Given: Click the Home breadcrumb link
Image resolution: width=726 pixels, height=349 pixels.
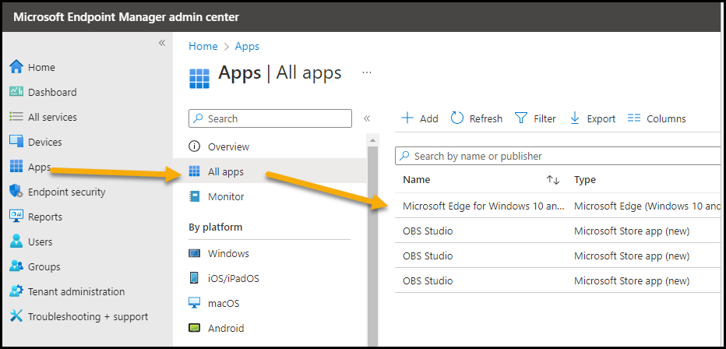Looking at the screenshot, I should [x=203, y=46].
